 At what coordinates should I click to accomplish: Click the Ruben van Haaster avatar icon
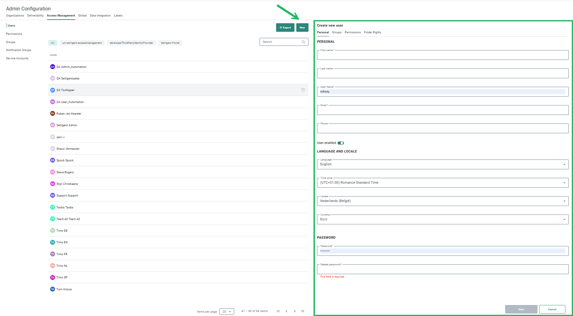[52, 113]
